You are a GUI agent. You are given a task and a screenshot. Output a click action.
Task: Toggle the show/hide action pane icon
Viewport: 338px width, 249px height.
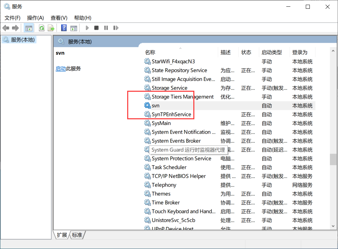tap(74, 28)
